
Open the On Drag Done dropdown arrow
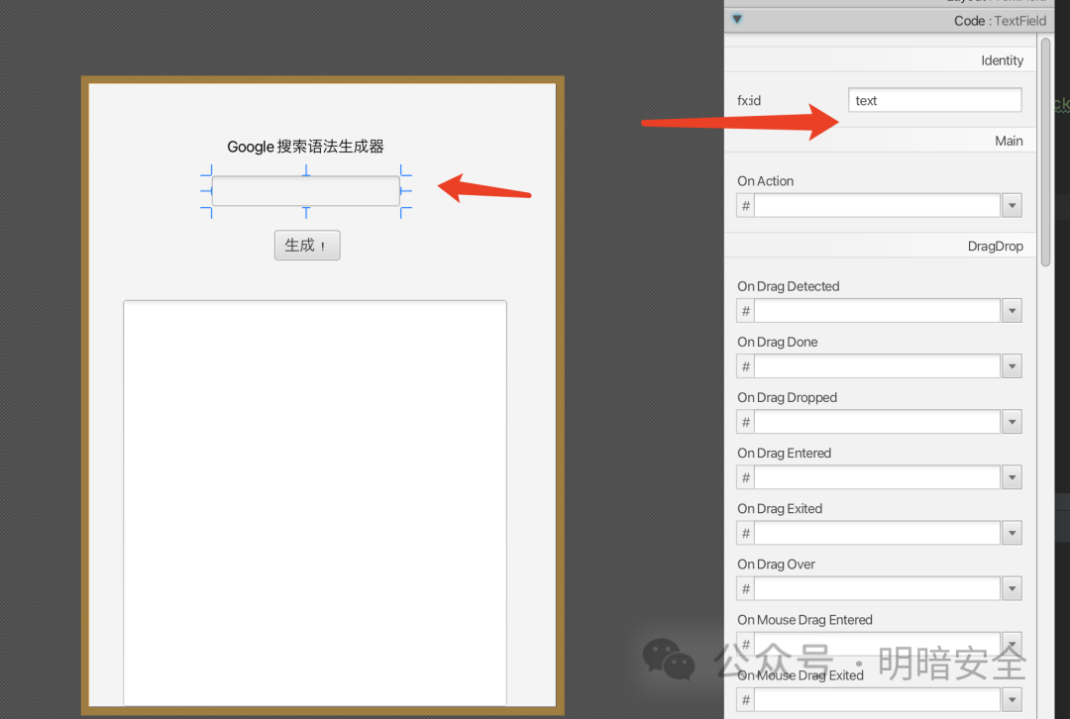coord(1012,366)
